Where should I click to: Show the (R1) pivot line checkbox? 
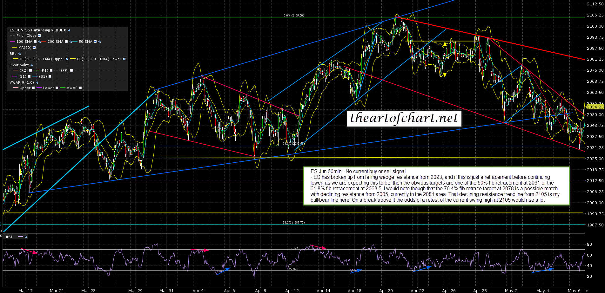51,71
